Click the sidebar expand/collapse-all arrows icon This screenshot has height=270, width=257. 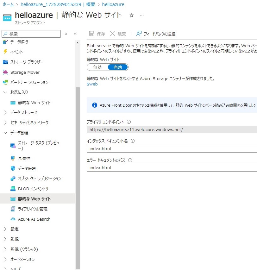[x=66, y=34]
